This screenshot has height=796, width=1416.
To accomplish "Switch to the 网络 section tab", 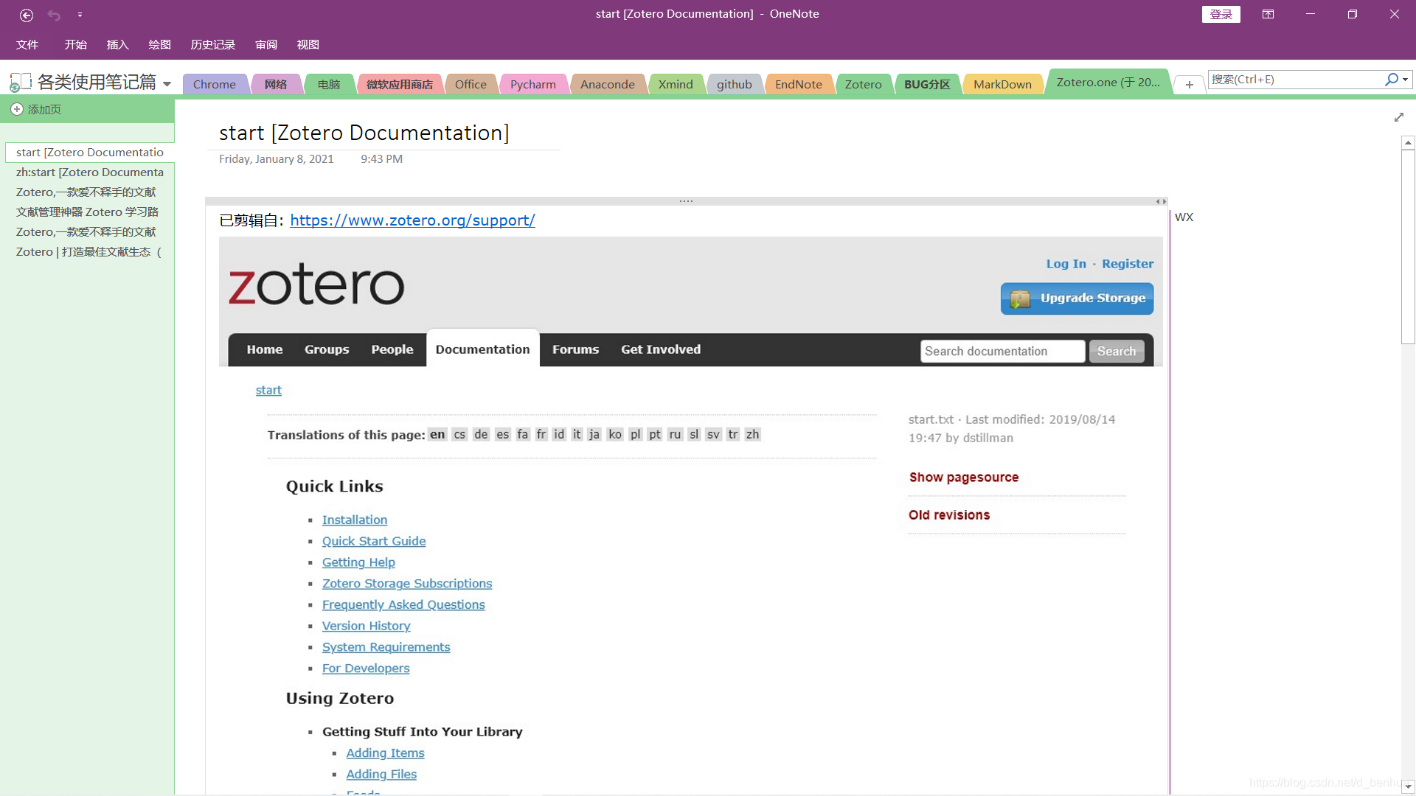I will (x=276, y=84).
